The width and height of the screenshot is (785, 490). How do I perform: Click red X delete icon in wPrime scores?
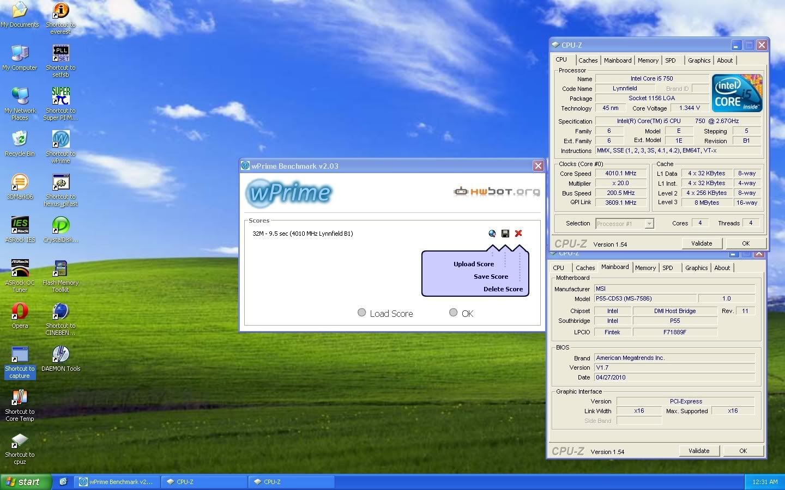click(518, 234)
